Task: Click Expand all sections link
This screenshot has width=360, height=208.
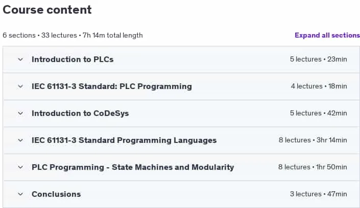Action: pyautogui.click(x=327, y=35)
